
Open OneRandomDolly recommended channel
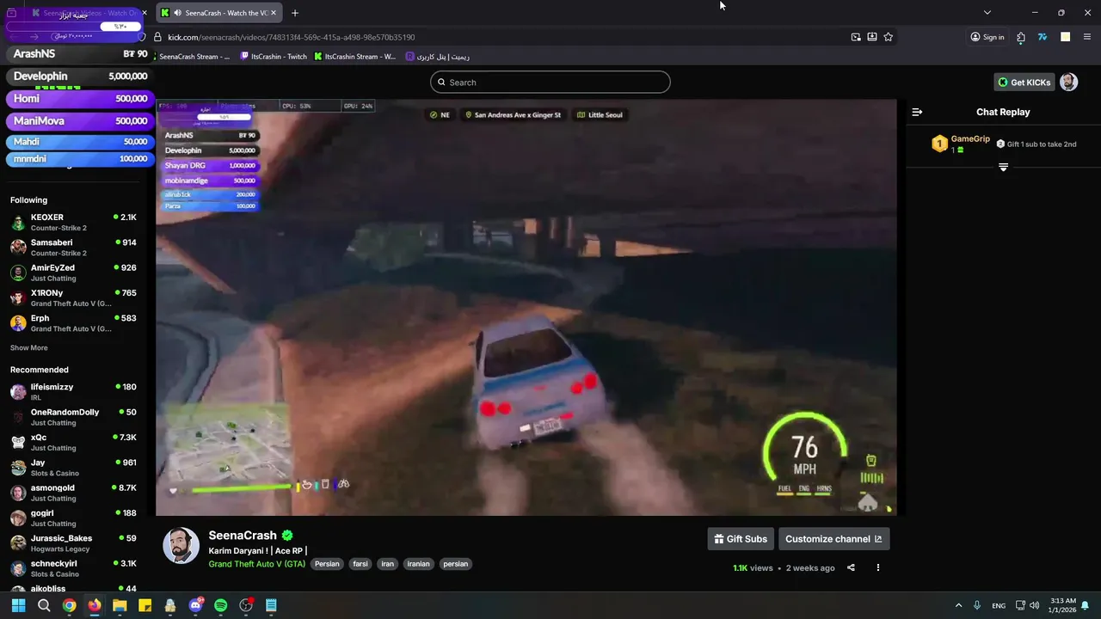(73, 417)
